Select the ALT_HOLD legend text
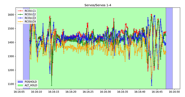The image size is (185, 97). 31,85
